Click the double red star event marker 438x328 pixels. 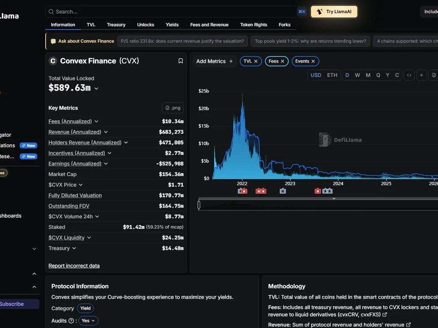261,191
